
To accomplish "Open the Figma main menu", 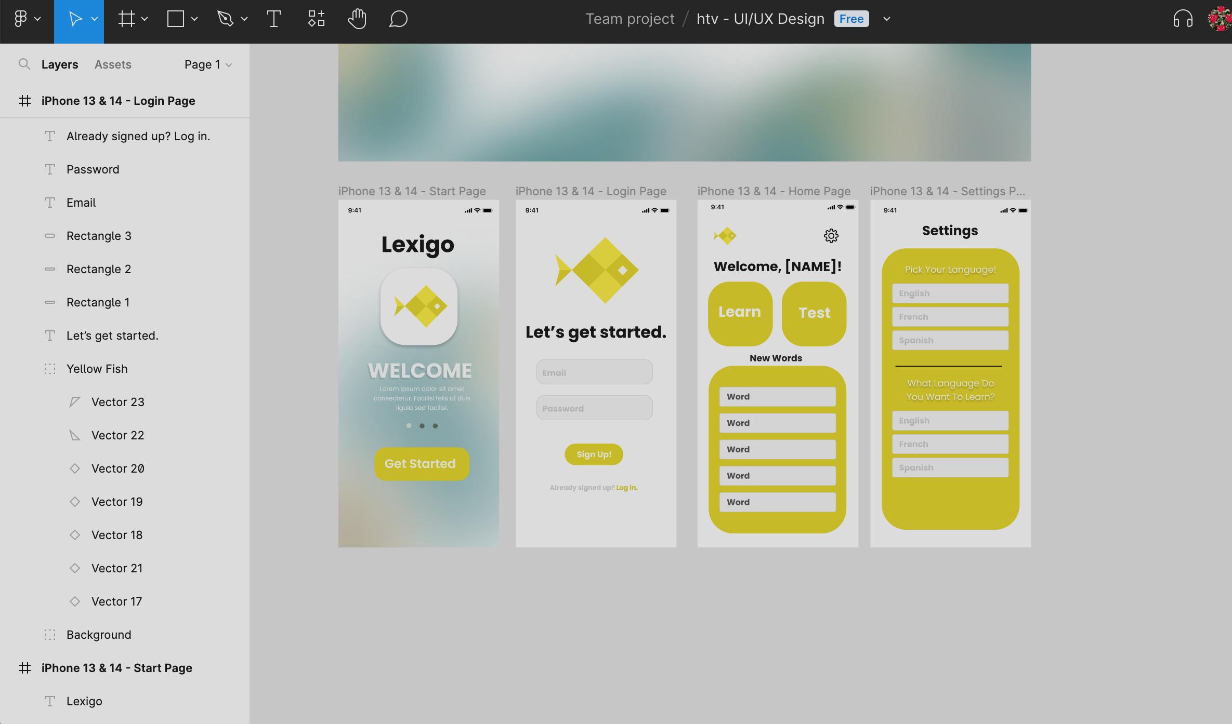I will 21,19.
